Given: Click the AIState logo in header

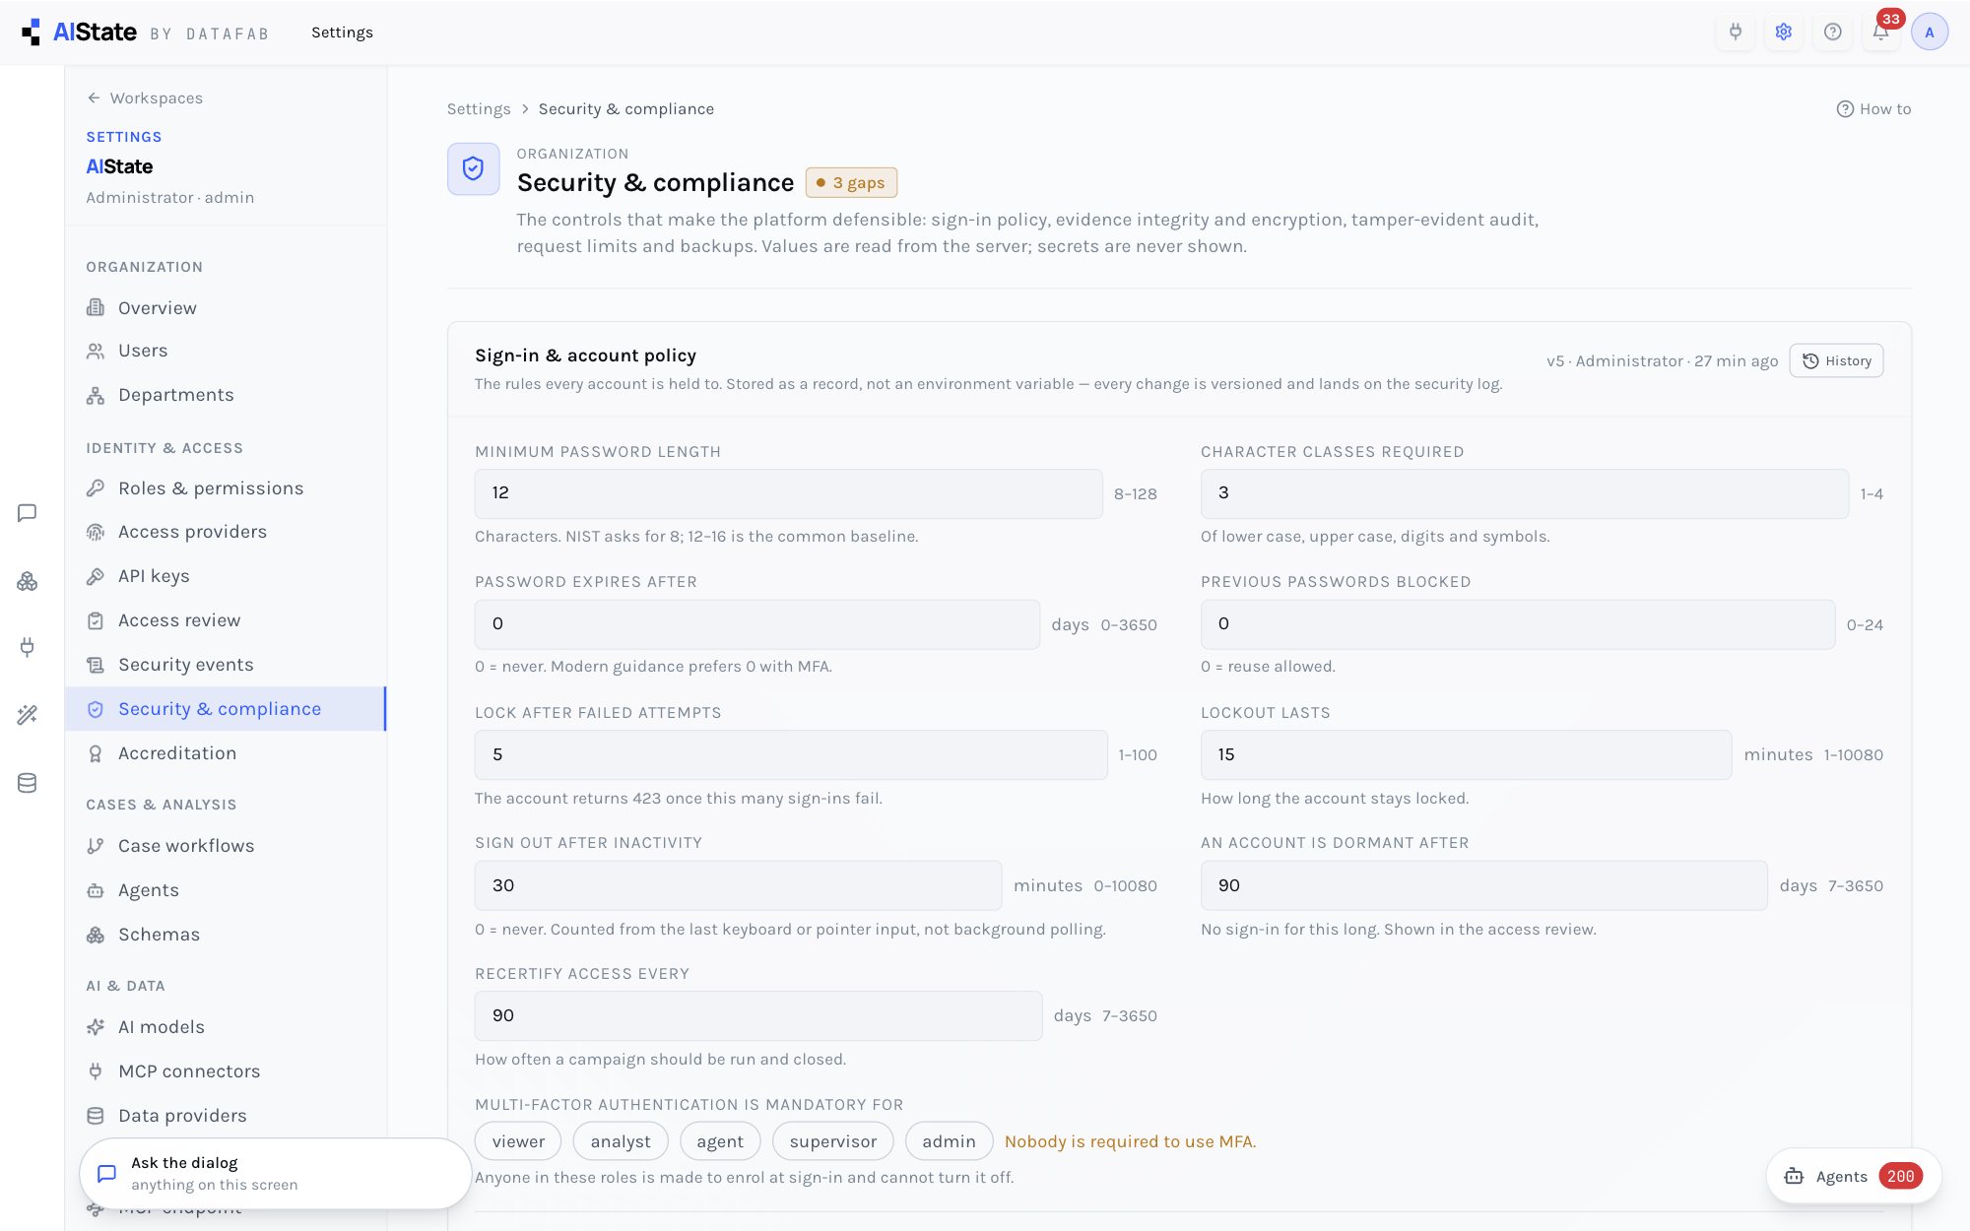Looking at the screenshot, I should pyautogui.click(x=79, y=32).
